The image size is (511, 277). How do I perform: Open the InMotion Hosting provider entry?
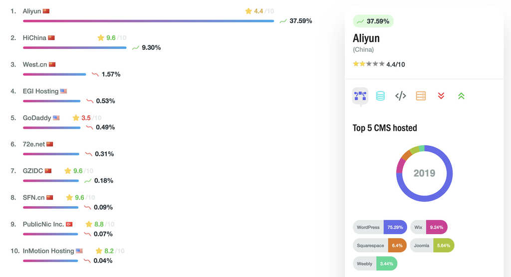click(48, 251)
